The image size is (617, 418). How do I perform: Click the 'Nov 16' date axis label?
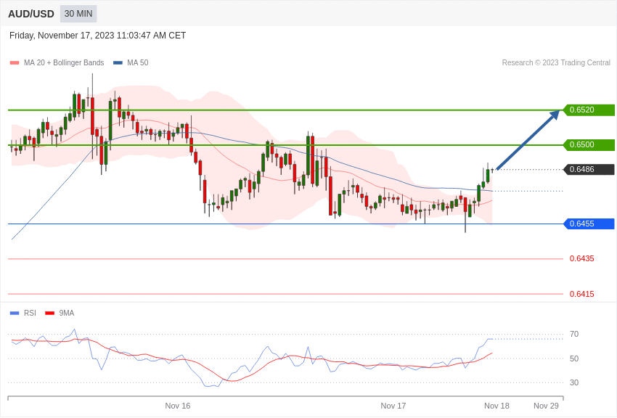[x=177, y=406]
